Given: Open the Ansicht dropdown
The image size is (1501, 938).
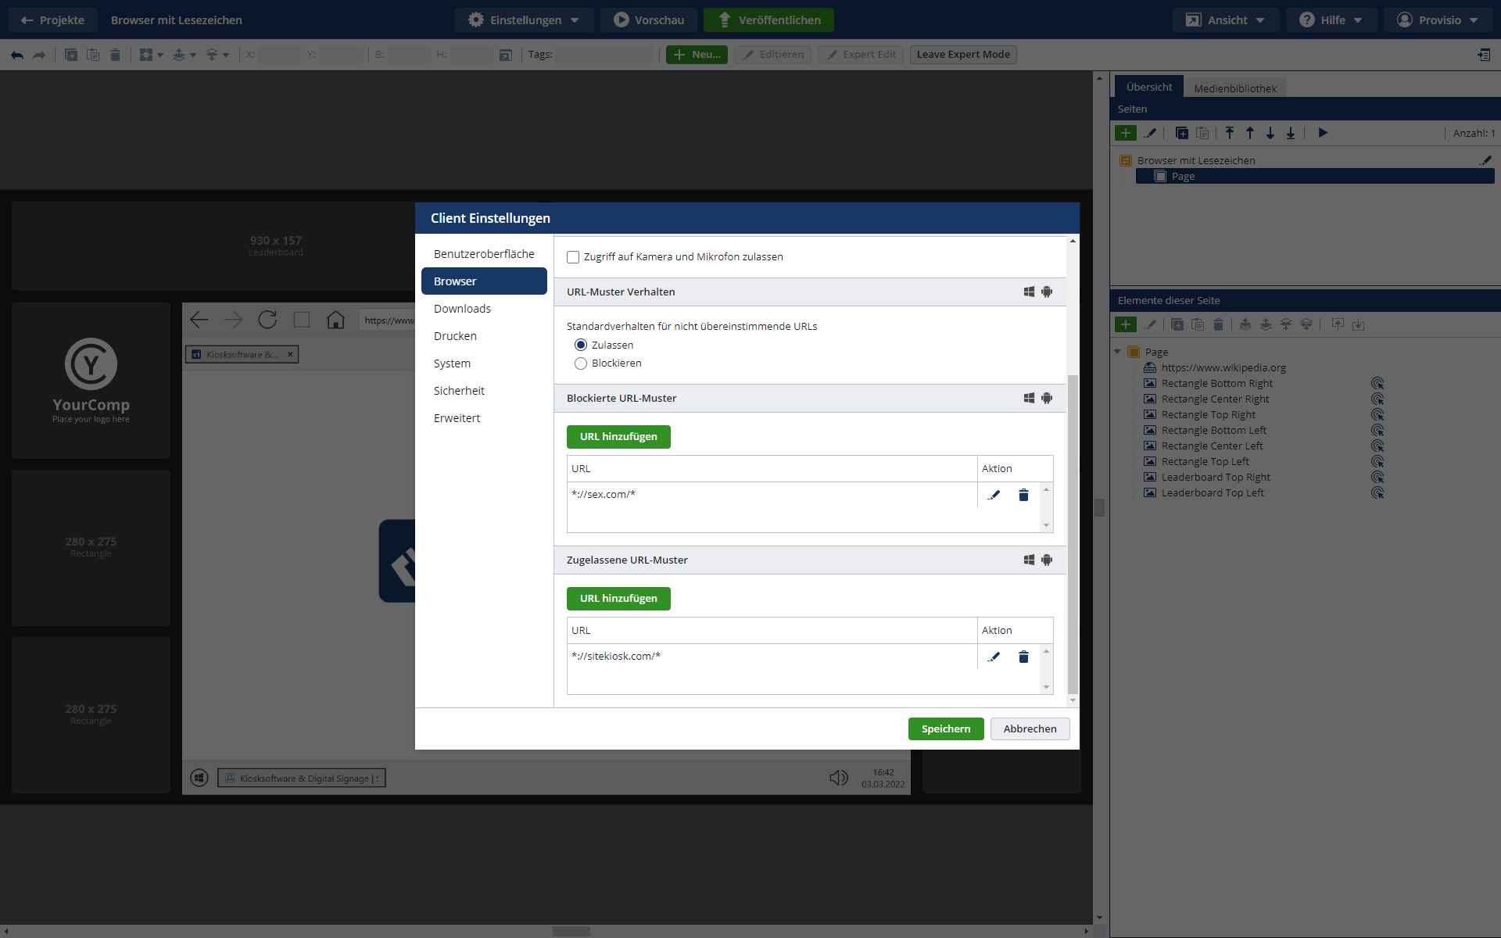Looking at the screenshot, I should pos(1225,20).
